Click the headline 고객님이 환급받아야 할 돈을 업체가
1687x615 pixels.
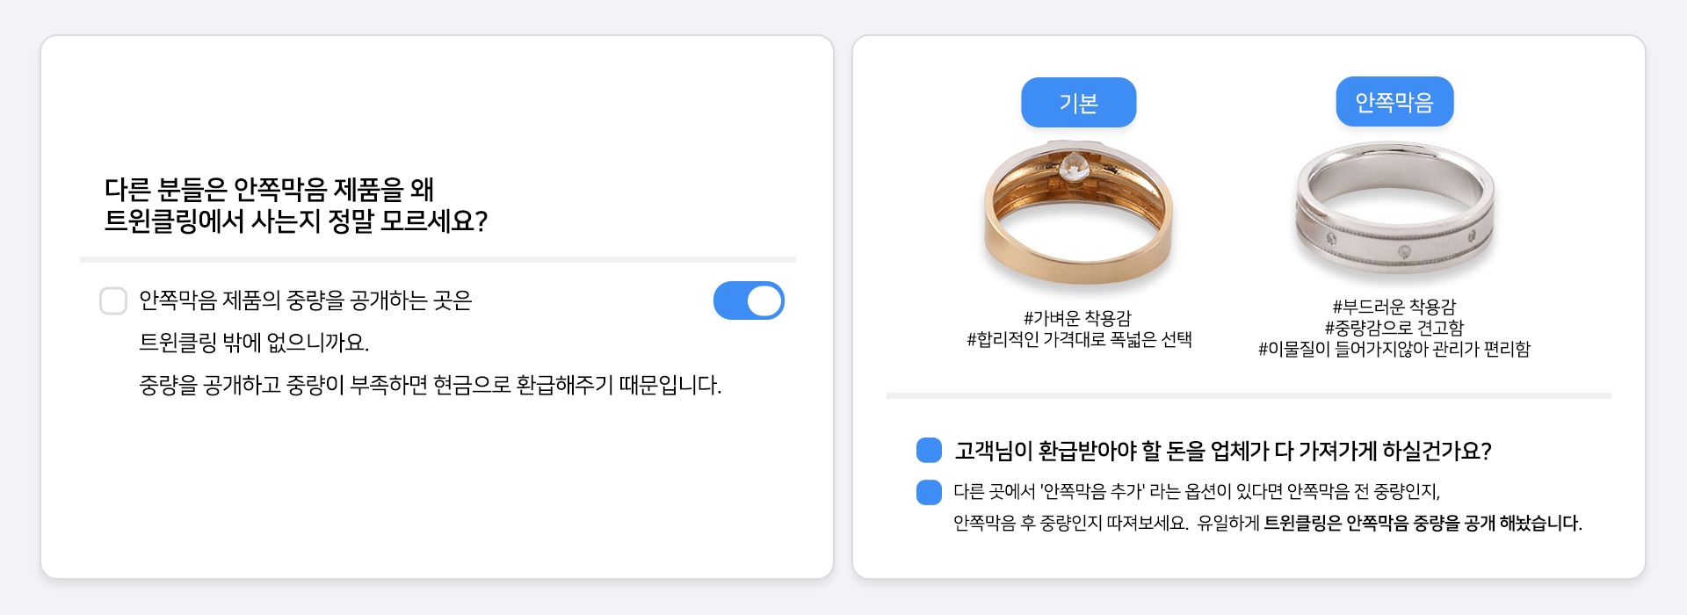(x=1223, y=451)
